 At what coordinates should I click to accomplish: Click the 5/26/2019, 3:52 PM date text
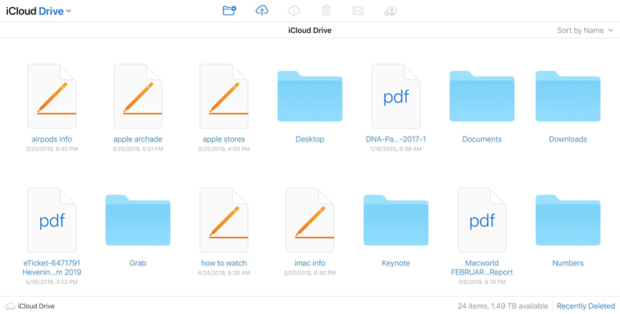(52, 282)
